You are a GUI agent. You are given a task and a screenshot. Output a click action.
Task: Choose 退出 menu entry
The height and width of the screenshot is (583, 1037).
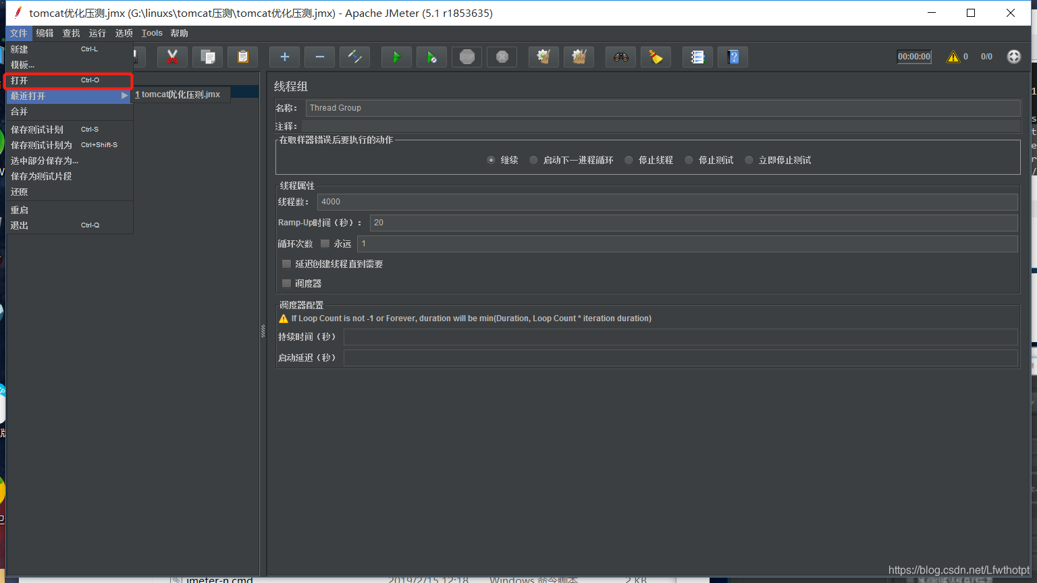(70, 225)
